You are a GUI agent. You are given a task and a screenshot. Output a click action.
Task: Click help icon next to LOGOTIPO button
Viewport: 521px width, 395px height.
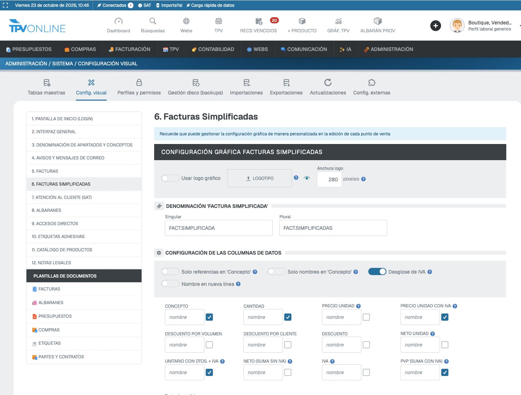click(x=296, y=177)
